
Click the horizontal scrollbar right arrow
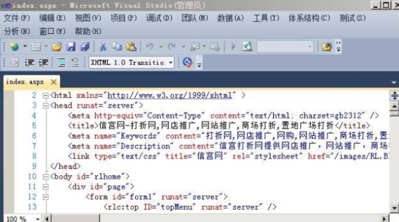pos(384,219)
